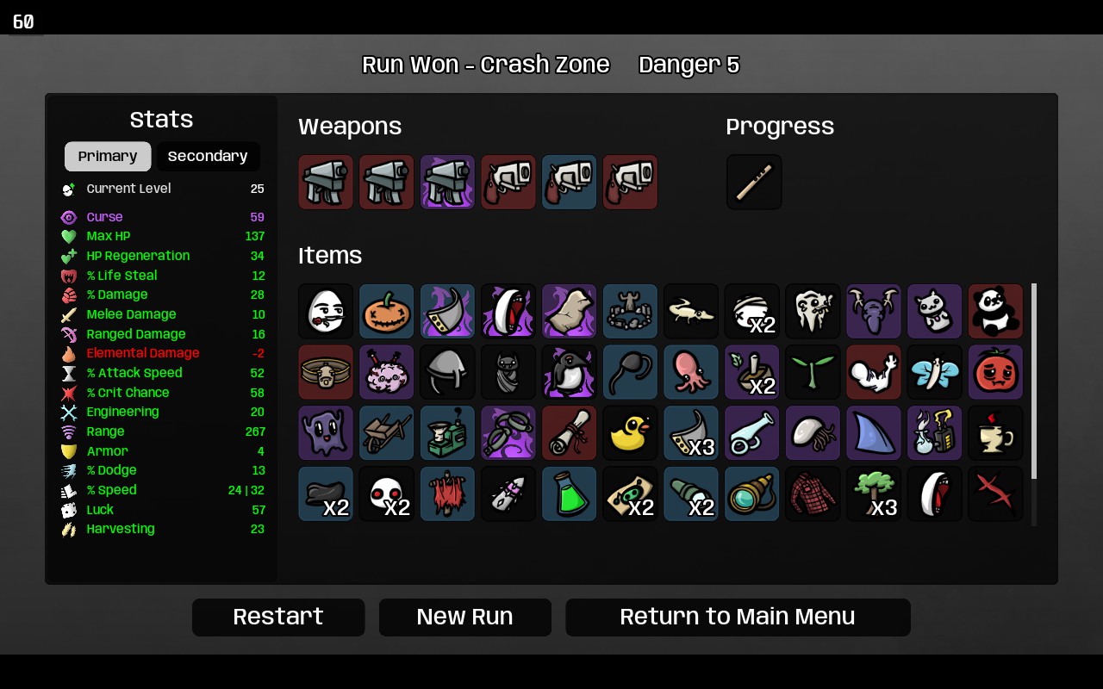Click the purple cursed weapon slot

tap(448, 182)
